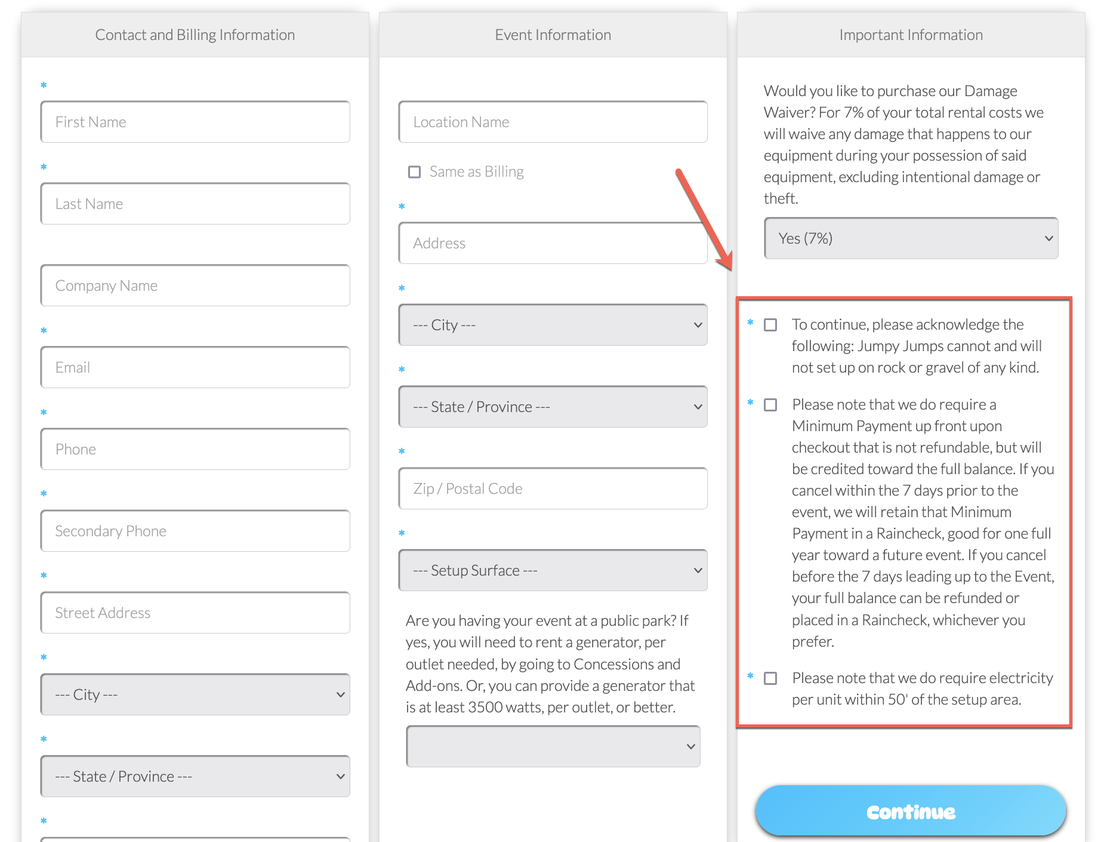Open the Damage Waiver Yes (7%) dropdown

pyautogui.click(x=911, y=238)
